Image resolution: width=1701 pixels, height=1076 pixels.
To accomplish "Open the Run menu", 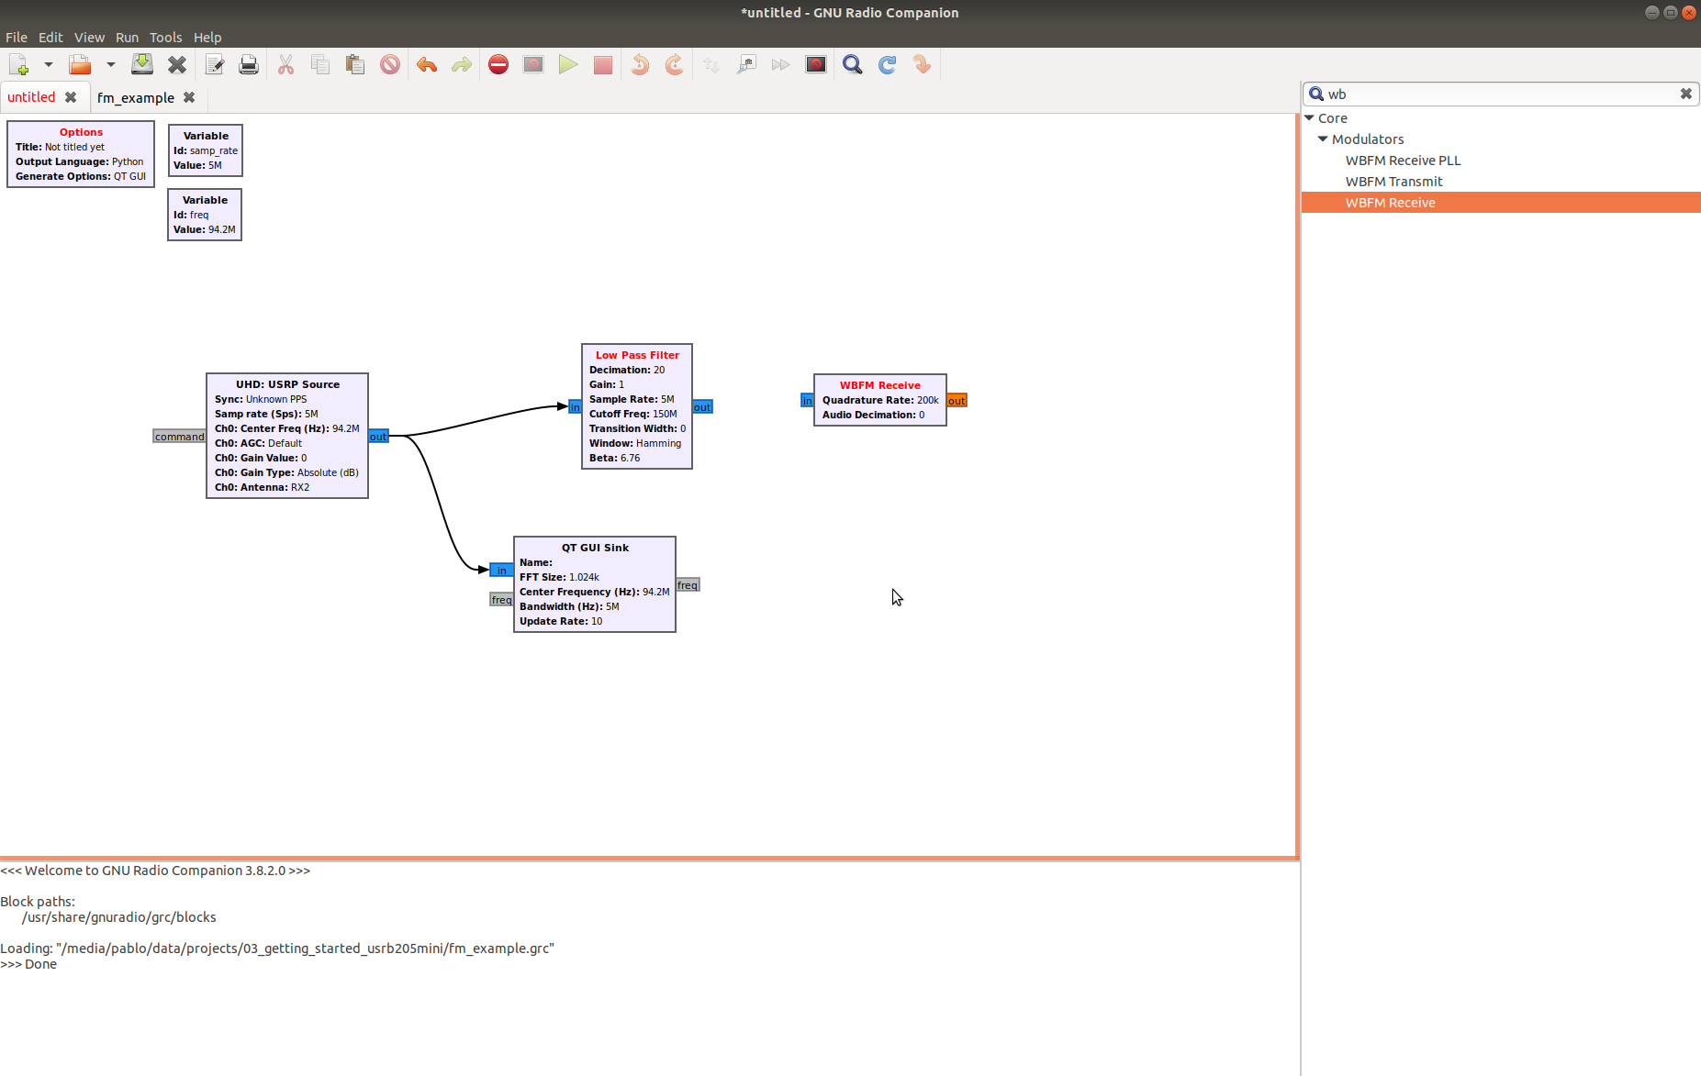I will (x=127, y=38).
